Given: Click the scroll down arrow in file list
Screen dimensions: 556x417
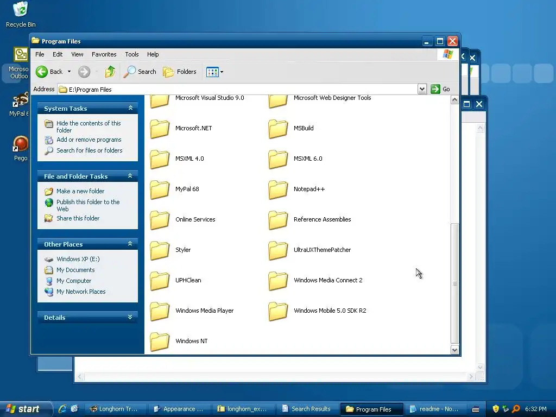Looking at the screenshot, I should click(454, 350).
